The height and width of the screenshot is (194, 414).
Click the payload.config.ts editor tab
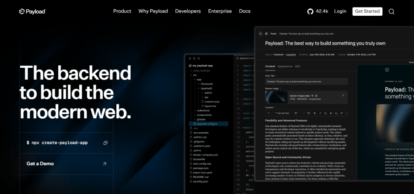[245, 58]
